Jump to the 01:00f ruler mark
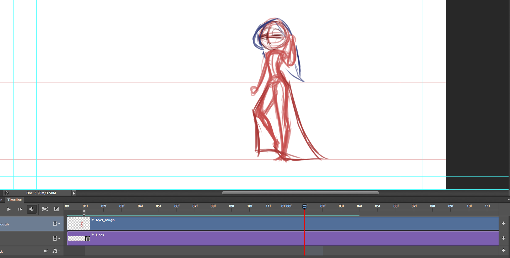Viewport: 510px width, 258px height. click(x=286, y=206)
